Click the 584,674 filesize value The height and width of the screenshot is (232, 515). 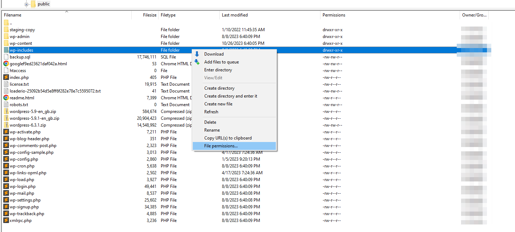[x=149, y=112]
